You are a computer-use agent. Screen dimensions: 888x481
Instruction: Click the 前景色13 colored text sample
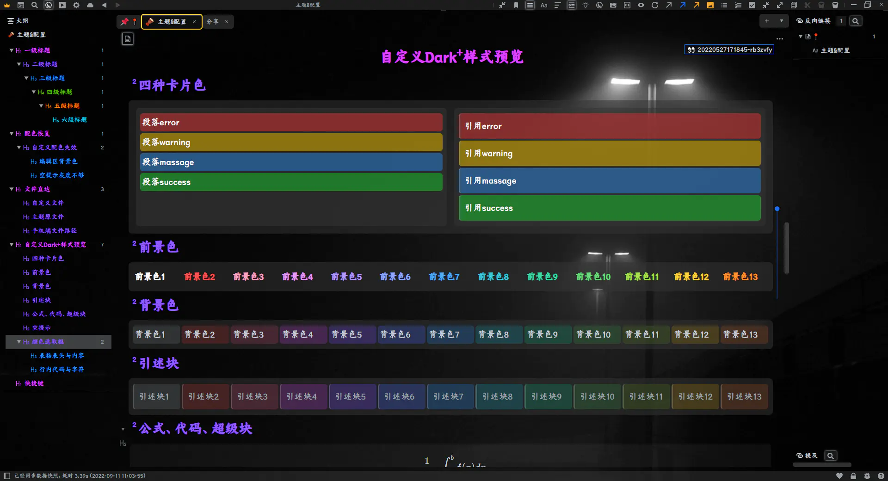(x=740, y=277)
